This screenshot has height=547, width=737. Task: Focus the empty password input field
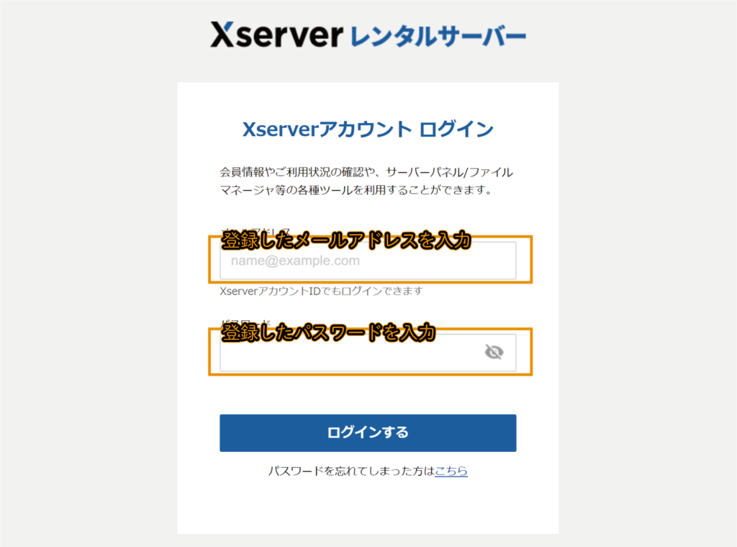coord(368,353)
